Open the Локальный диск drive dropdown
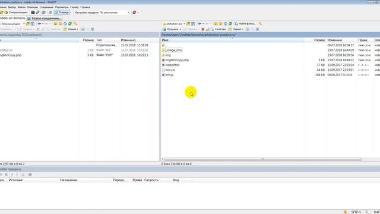 (12, 24)
